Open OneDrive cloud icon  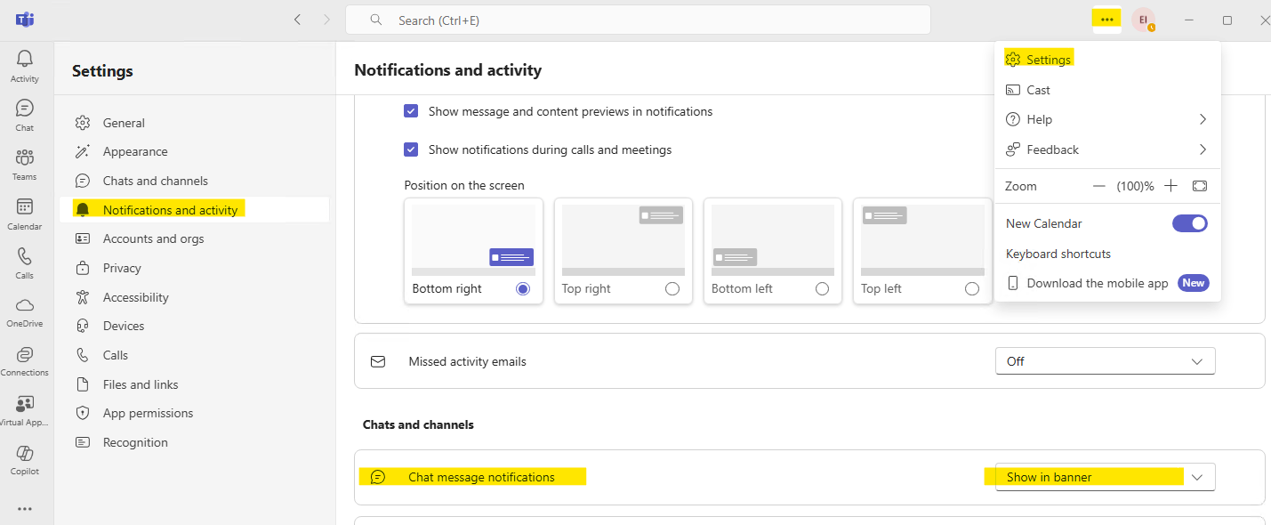[x=25, y=305]
